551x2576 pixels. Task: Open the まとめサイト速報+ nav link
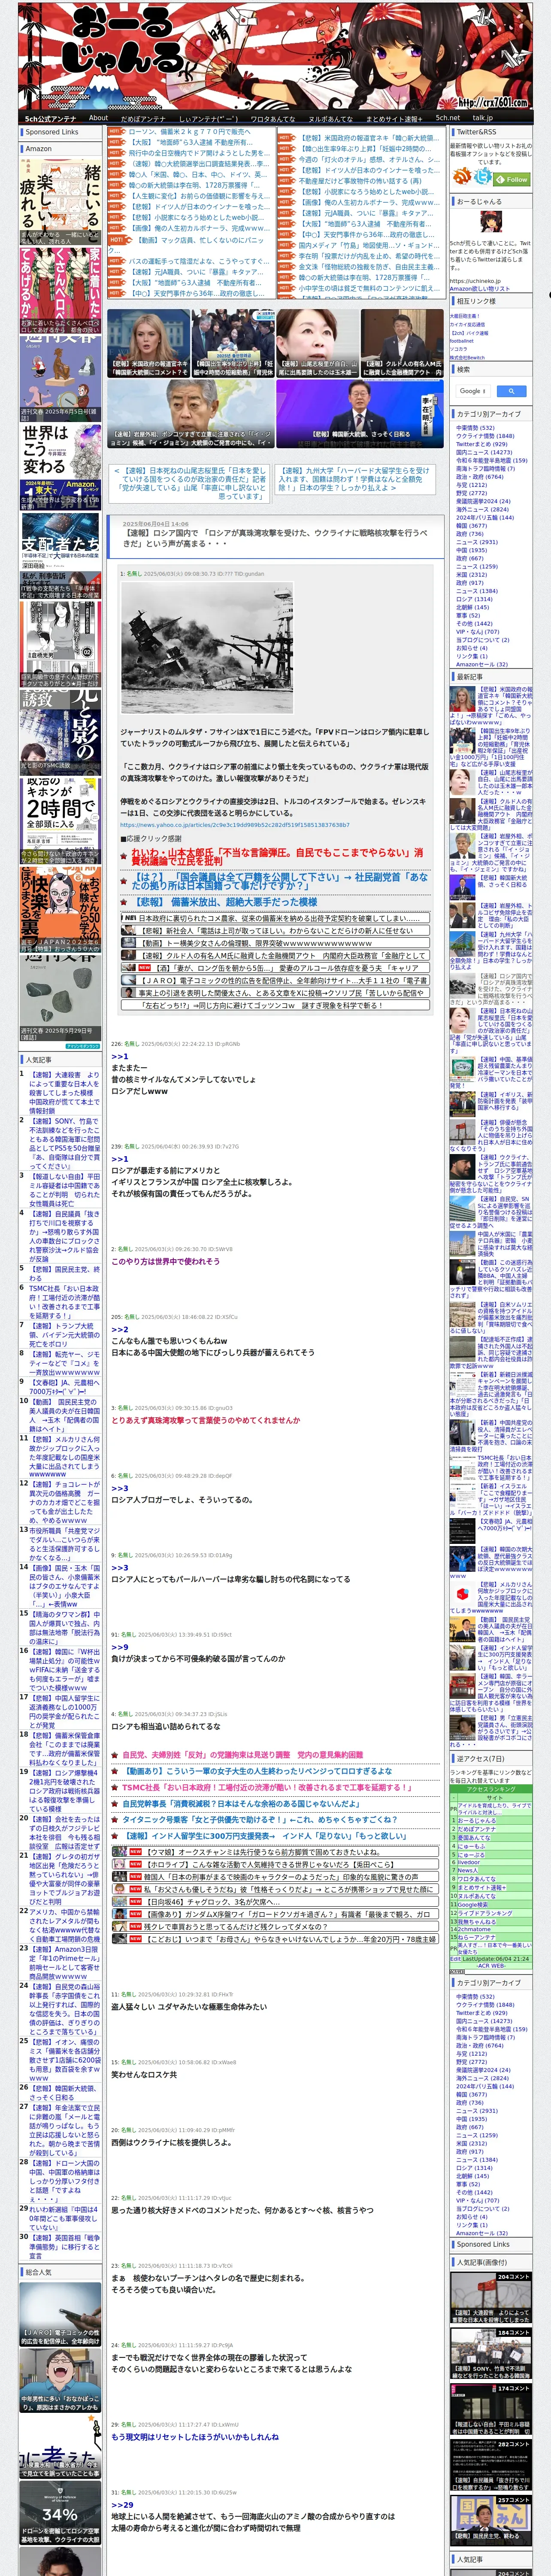coord(394,118)
